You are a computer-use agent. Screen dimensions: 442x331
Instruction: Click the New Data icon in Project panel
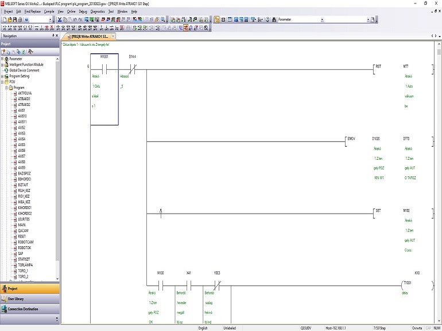3,52
